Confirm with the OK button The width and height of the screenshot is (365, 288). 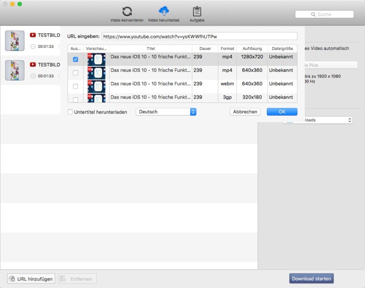(x=282, y=112)
